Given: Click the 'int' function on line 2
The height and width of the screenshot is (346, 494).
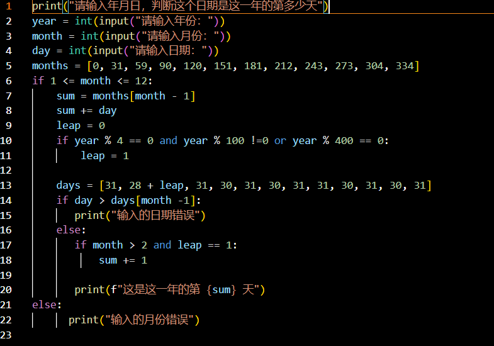Looking at the screenshot, I should [84, 21].
